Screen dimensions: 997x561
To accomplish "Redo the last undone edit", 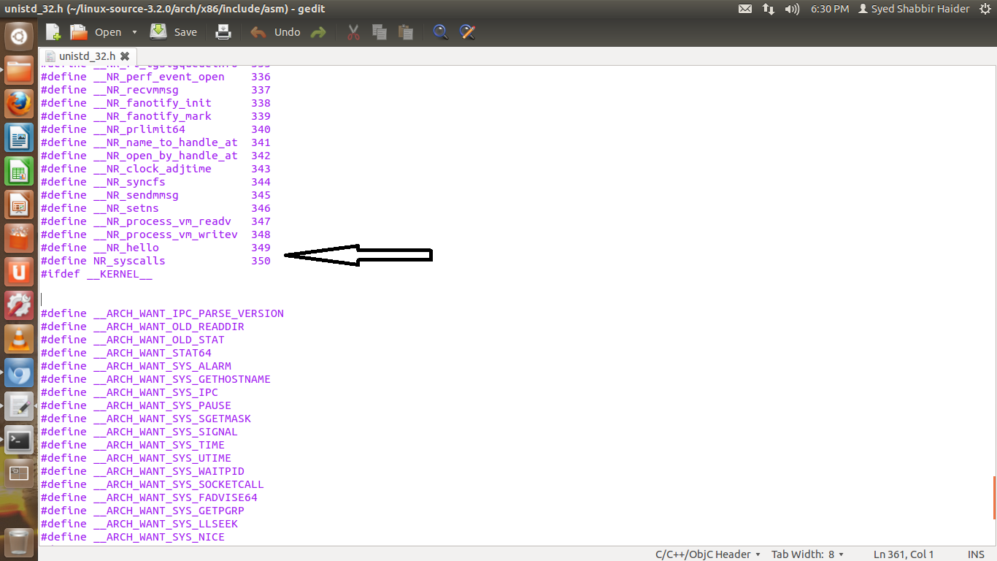I will click(x=319, y=31).
